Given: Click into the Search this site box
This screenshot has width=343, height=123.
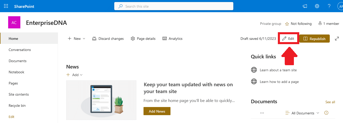Looking at the screenshot, I should (174, 6).
